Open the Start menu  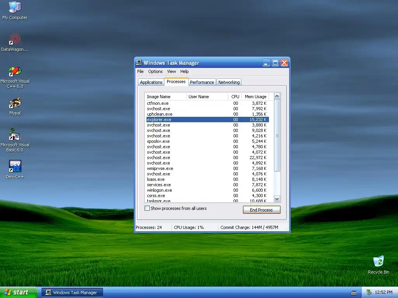click(19, 293)
